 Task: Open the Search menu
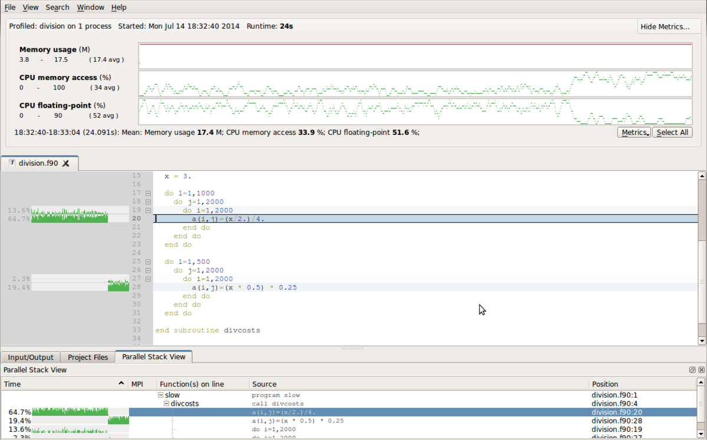(x=57, y=7)
